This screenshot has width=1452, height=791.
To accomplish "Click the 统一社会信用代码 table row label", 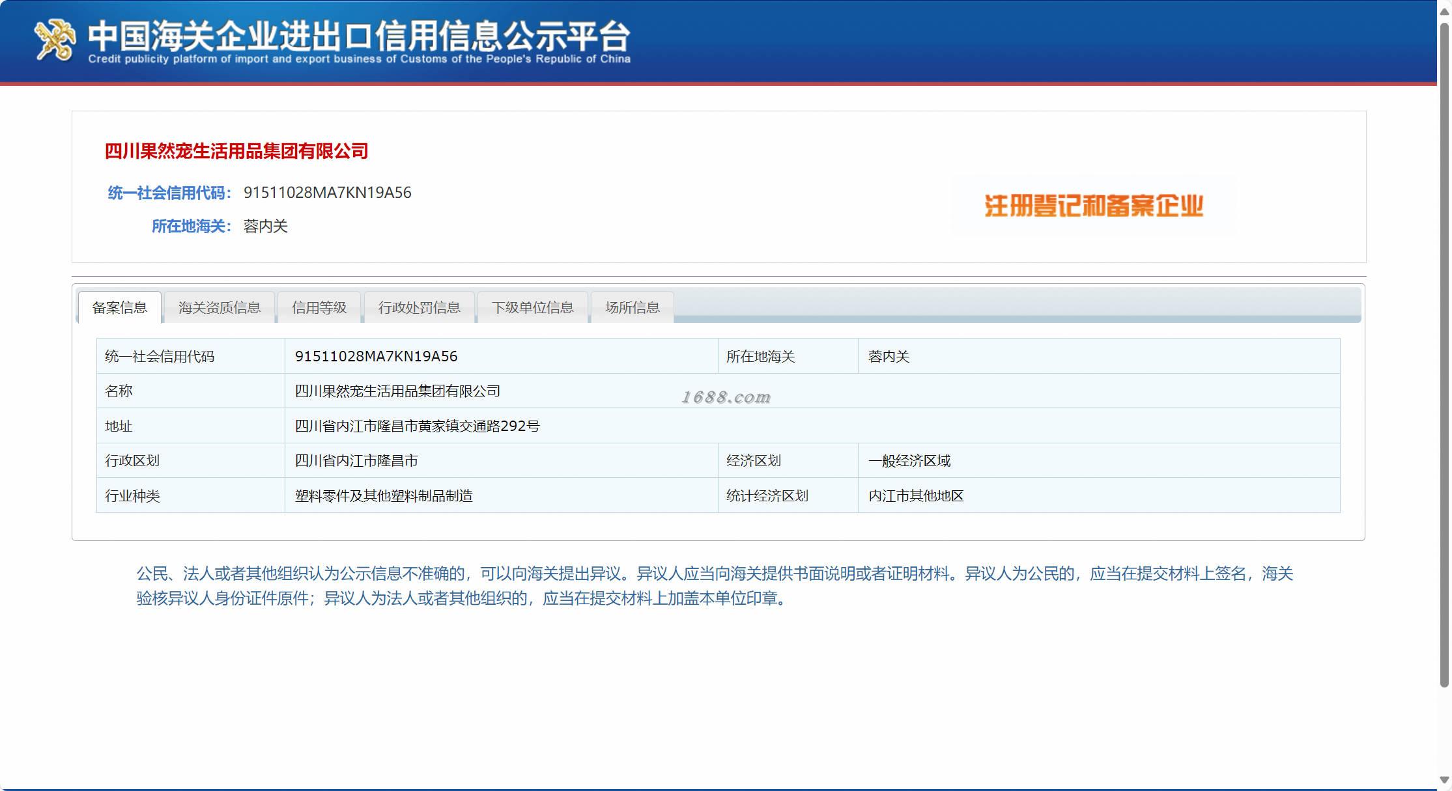I will point(160,356).
